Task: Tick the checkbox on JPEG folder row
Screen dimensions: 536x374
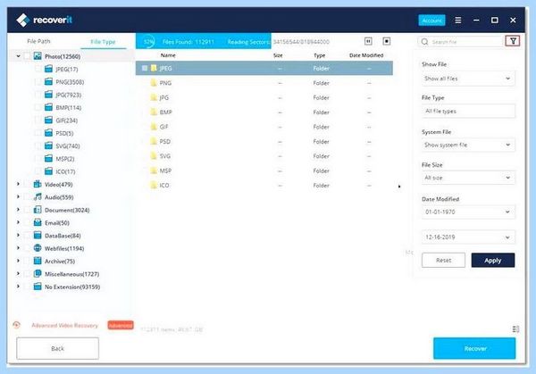Action: 145,68
